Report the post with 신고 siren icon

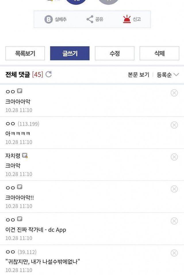point(132,19)
